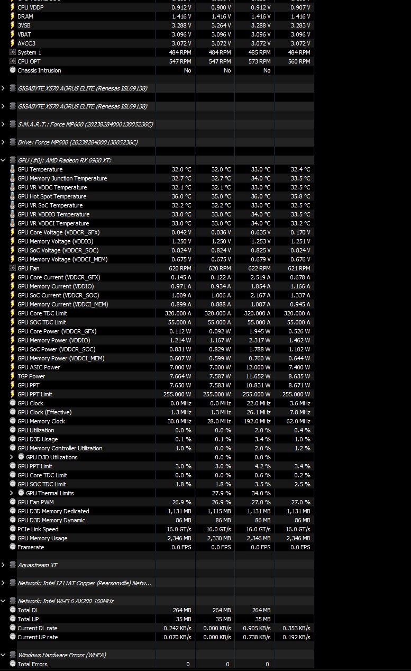
Task: Select the GPU Core Power (VDDCR_GFX) row
Action: (x=157, y=331)
